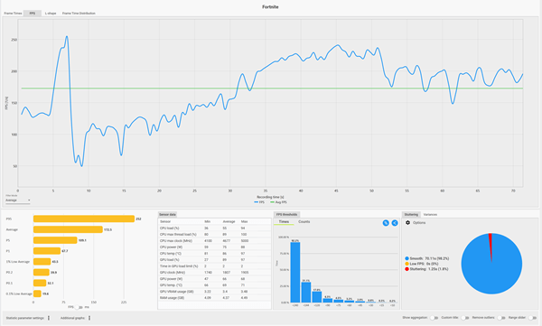This screenshot has height=326, width=542.
Task: Select the Sensor data tab
Action: pyautogui.click(x=167, y=214)
